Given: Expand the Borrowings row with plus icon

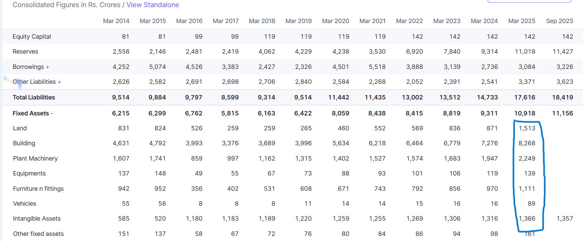Looking at the screenshot, I should 48,67.
